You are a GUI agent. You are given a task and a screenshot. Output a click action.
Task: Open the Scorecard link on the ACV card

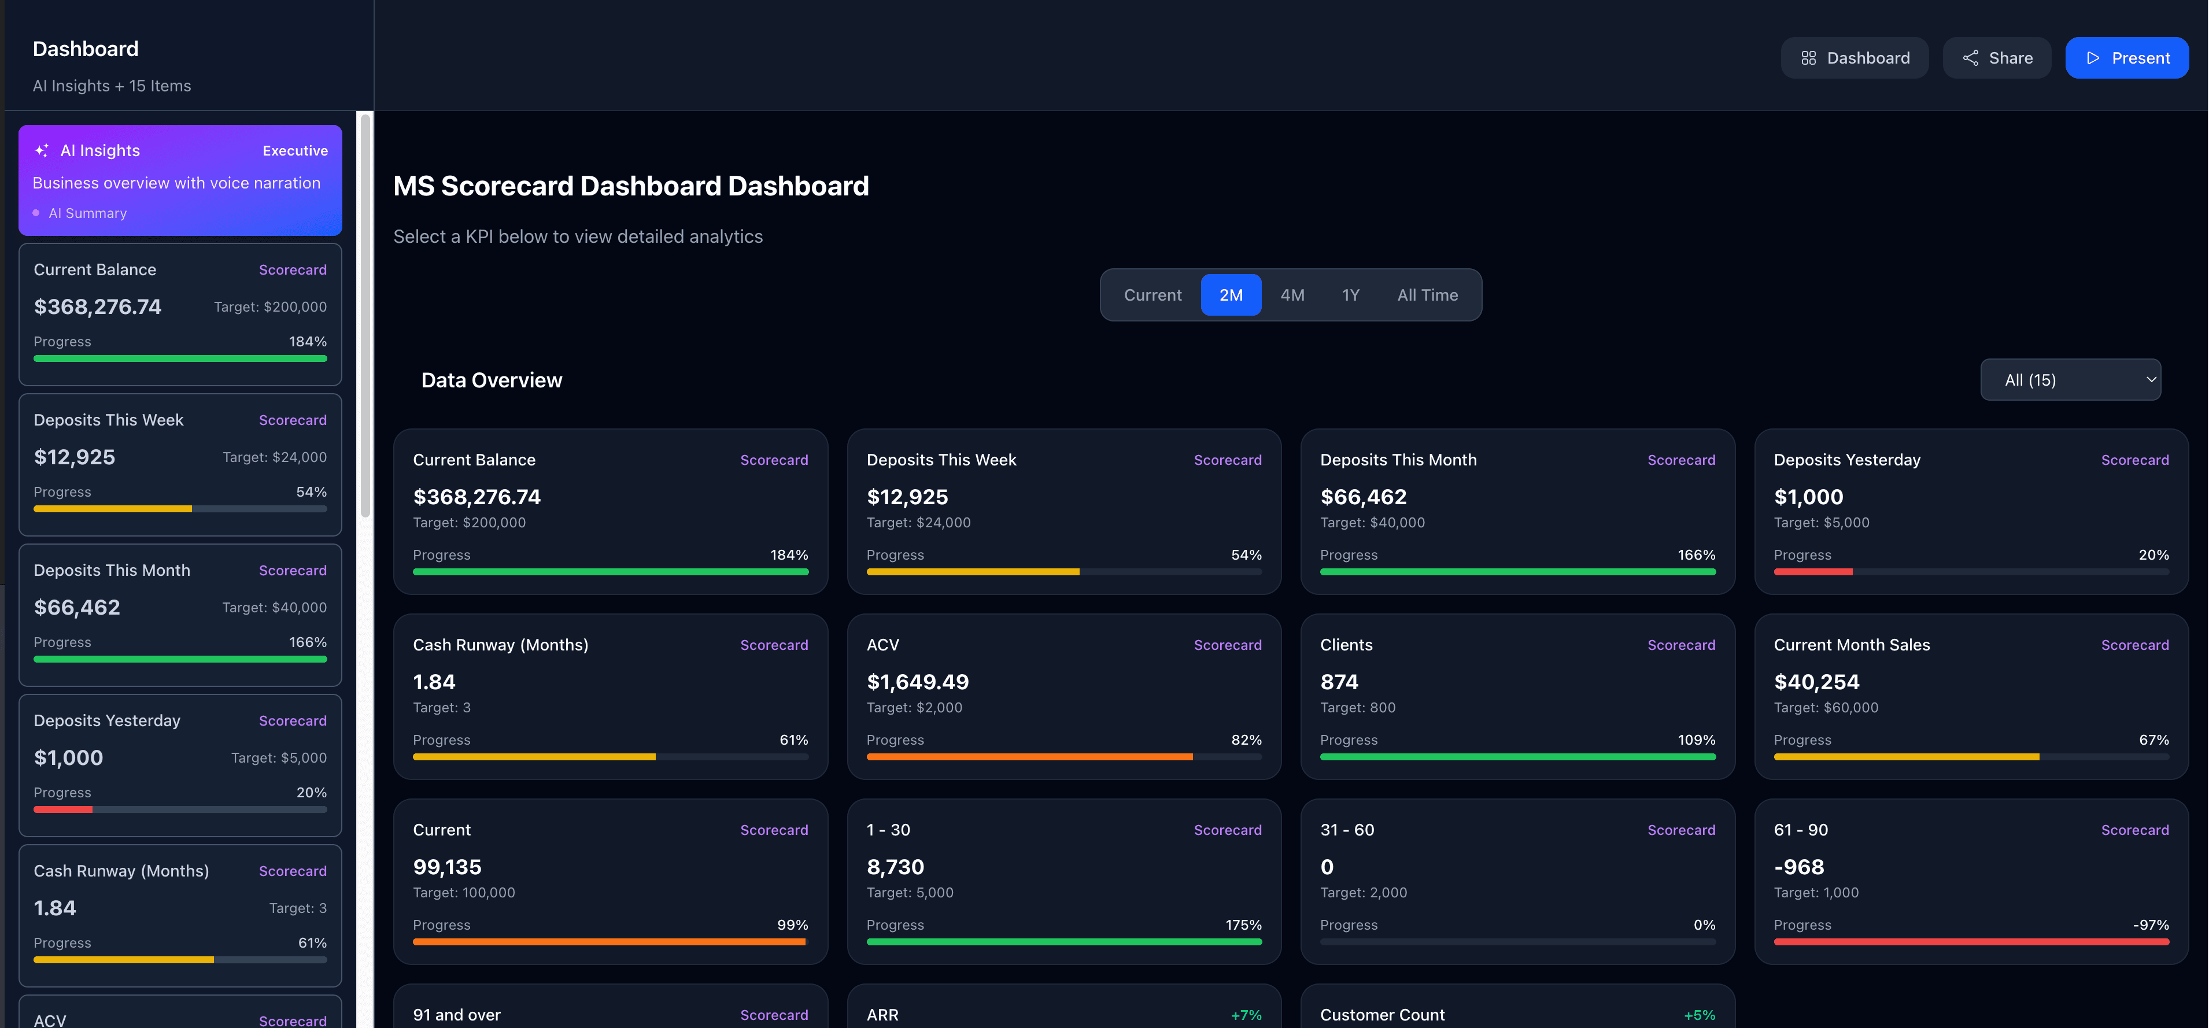pos(1228,645)
